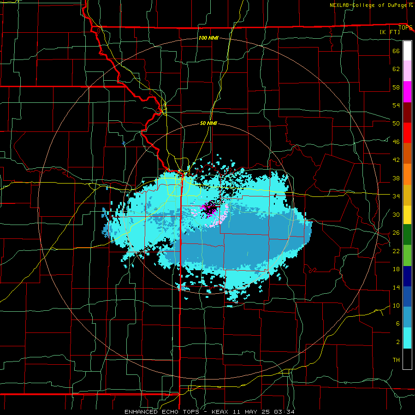Viewport: 415px width, 415px height.
Task: Click the 100 NMI range ring label
Action: [208, 38]
